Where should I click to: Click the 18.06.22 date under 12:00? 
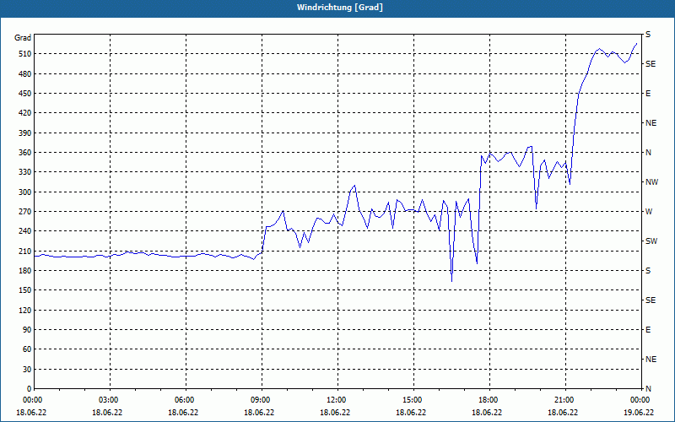click(335, 413)
